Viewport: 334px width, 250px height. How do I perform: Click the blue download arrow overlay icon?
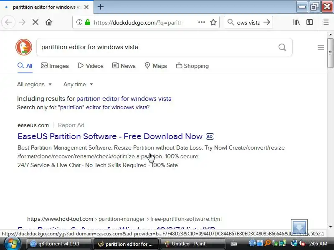click(x=299, y=227)
